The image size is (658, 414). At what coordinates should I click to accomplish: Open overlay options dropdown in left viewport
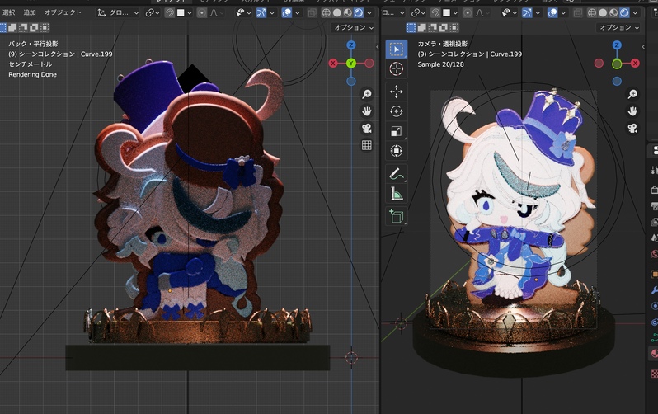(298, 13)
